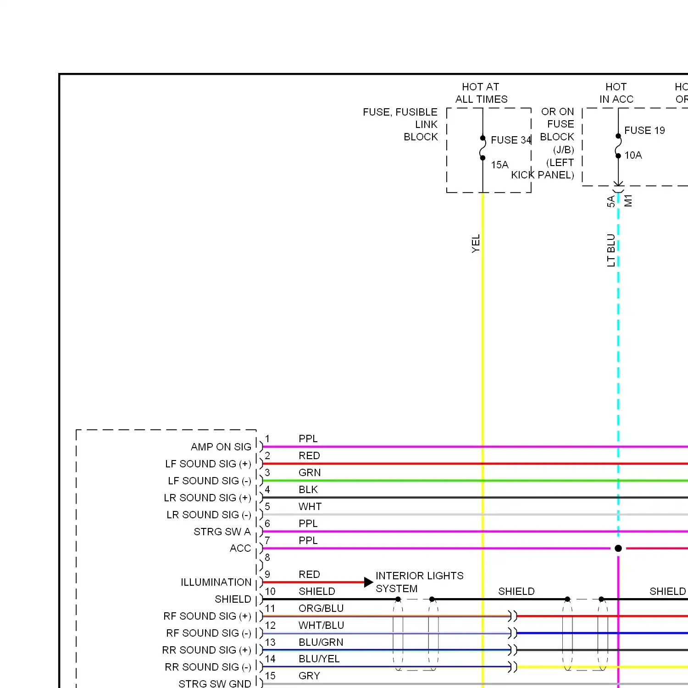Click the 'RED' label on pin 2
The width and height of the screenshot is (688, 688).
[x=309, y=455]
